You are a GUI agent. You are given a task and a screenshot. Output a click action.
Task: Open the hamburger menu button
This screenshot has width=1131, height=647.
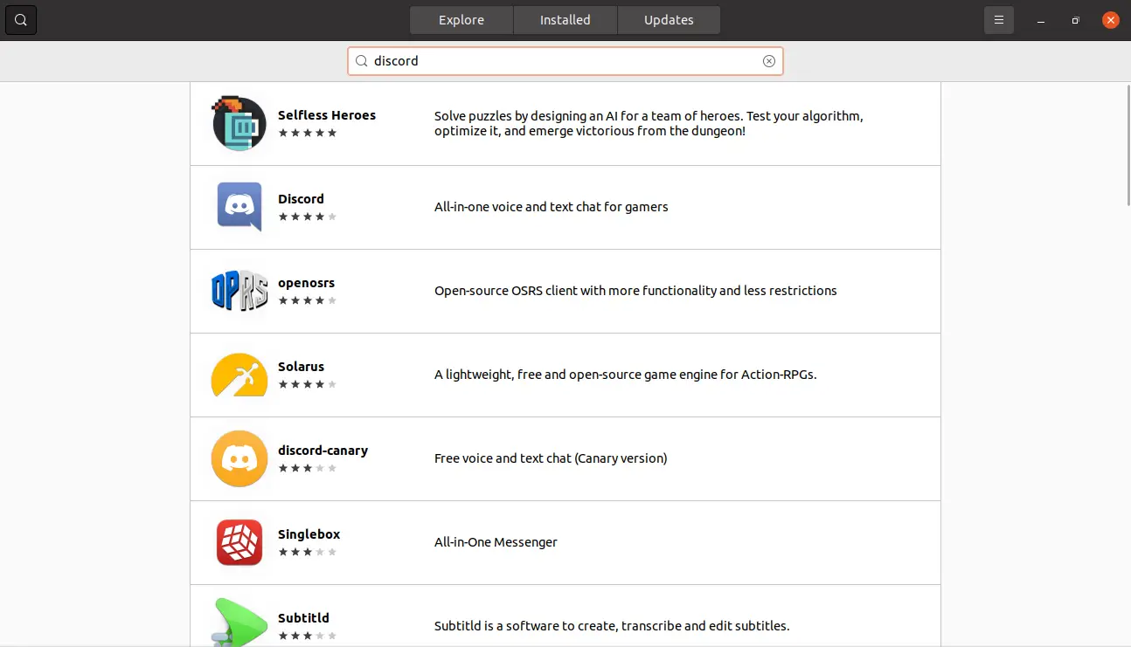point(999,20)
